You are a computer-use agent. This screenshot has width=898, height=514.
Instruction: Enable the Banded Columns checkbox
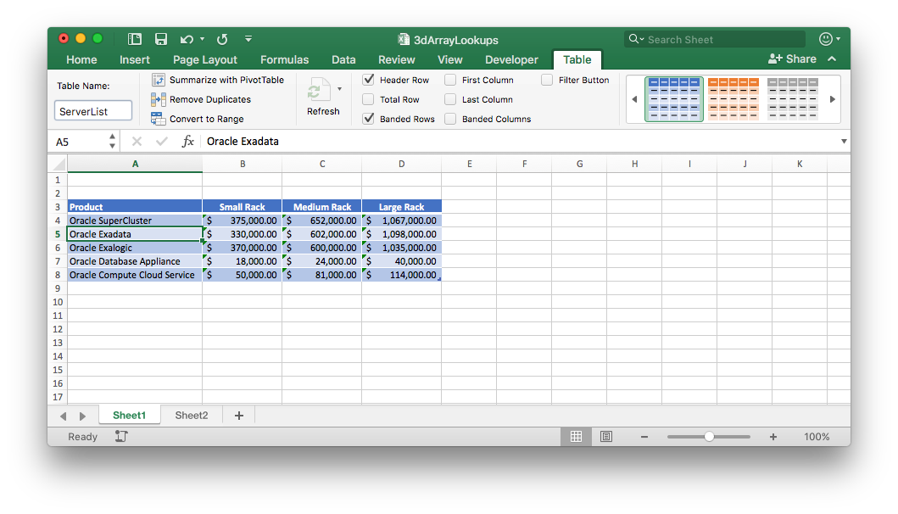(451, 119)
